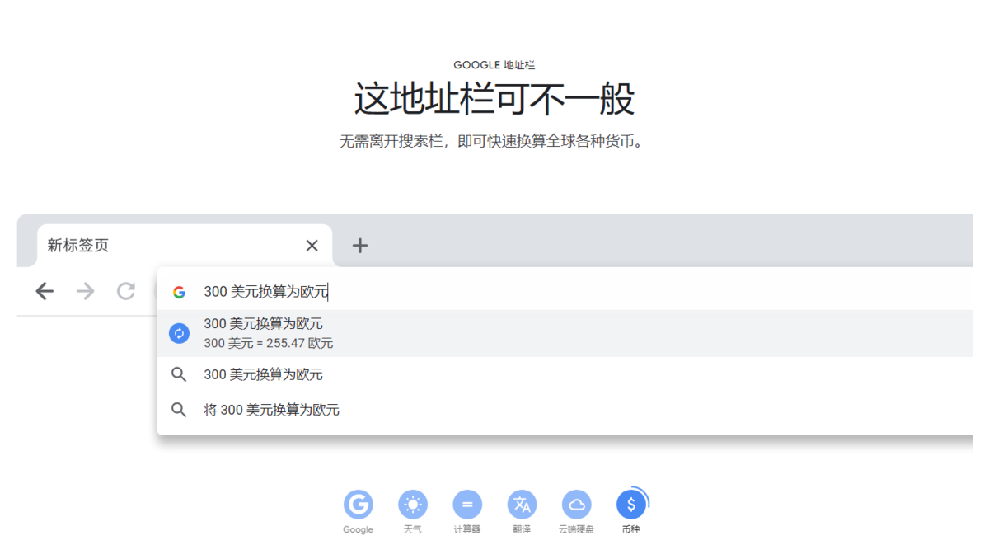The image size is (989, 545).
Task: Click the blue currency conversion icon in suggestions
Action: (179, 333)
